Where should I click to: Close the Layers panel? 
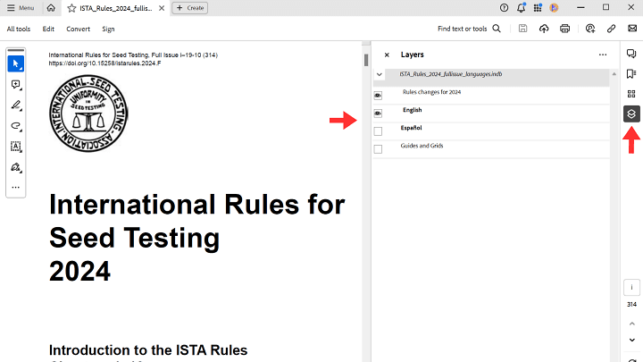[x=387, y=55]
